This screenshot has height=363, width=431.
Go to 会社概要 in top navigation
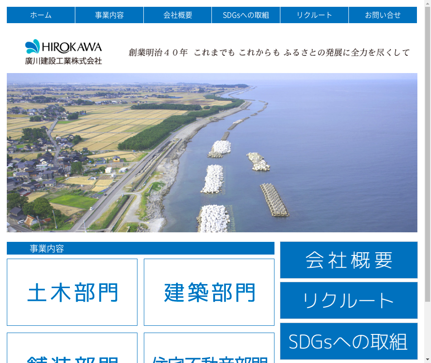point(178,15)
